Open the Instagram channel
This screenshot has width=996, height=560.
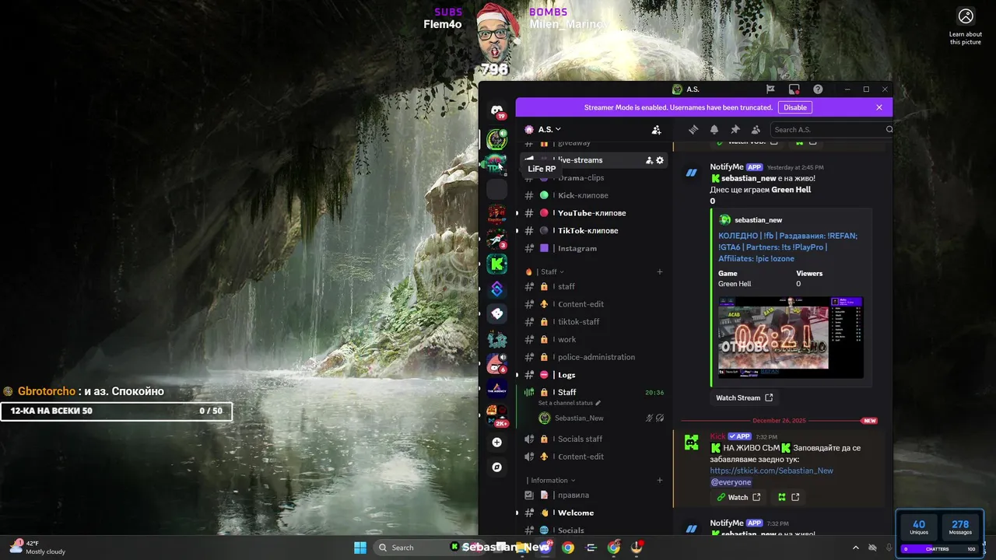[x=594, y=249]
